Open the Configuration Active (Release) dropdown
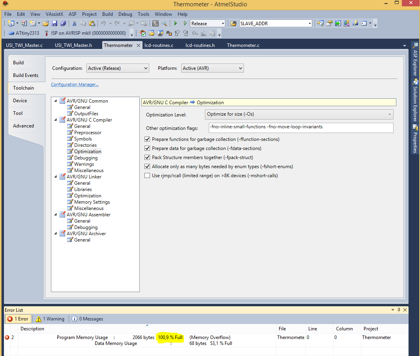The height and width of the screenshot is (356, 420). pyautogui.click(x=118, y=68)
